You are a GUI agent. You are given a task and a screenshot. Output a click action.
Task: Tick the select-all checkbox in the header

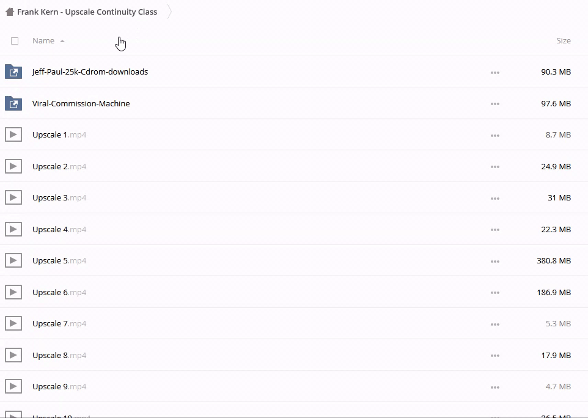click(x=15, y=41)
